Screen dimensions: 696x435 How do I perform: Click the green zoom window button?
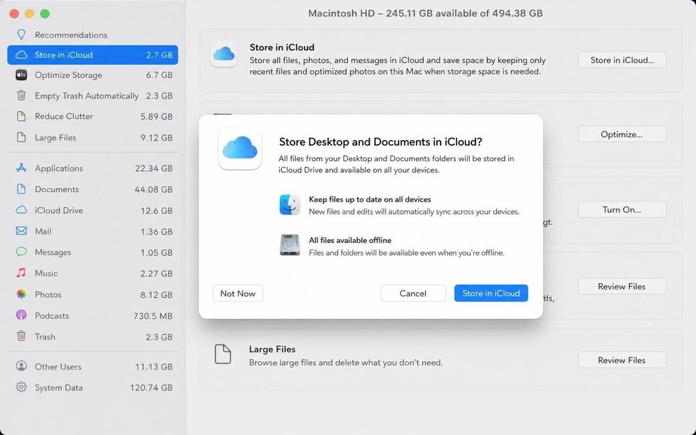tap(45, 14)
